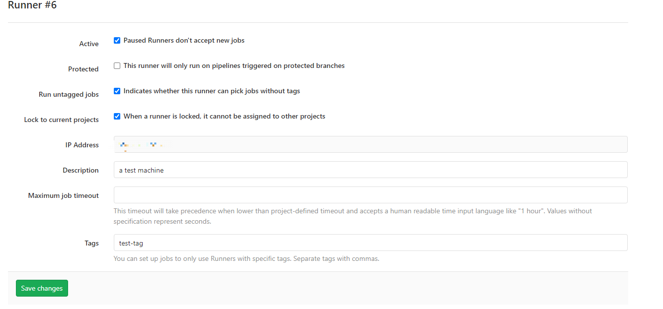Image resolution: width=663 pixels, height=309 pixels.
Task: Click the 'Paused Runners don't accept new jobs' label
Action: [x=184, y=41]
